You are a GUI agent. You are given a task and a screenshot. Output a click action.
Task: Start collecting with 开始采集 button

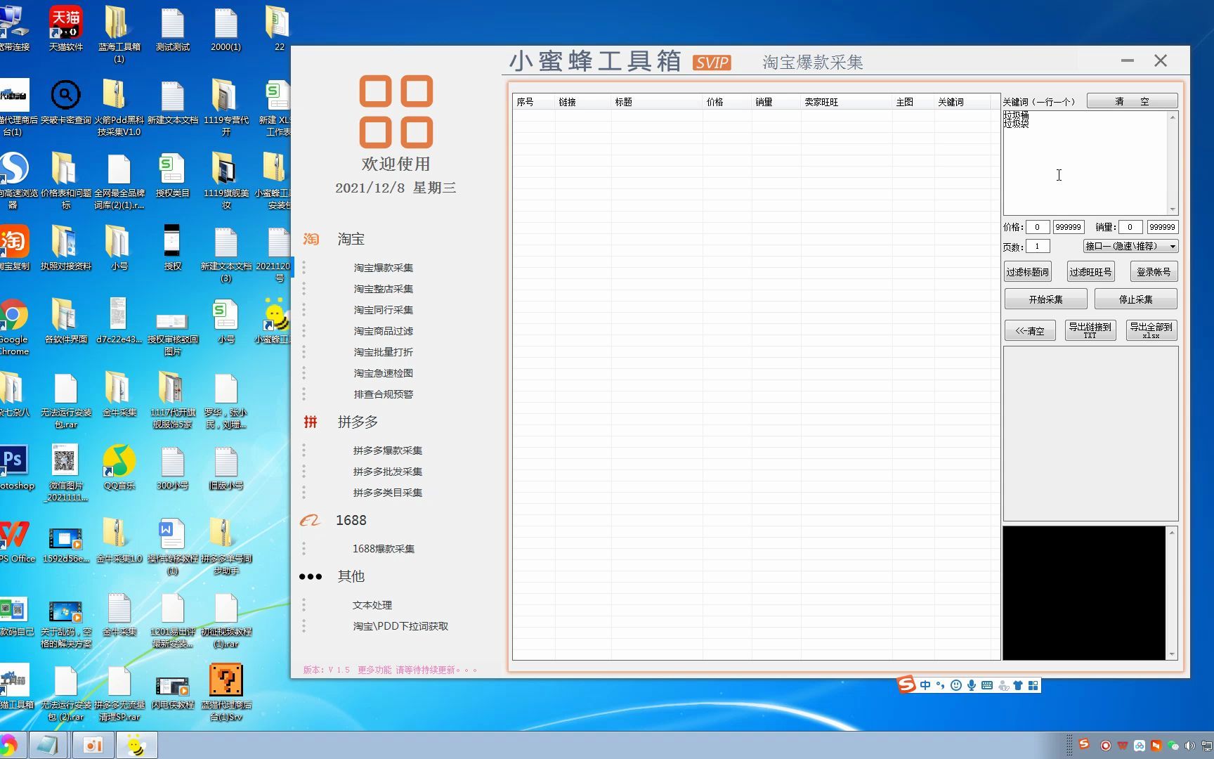click(1045, 299)
